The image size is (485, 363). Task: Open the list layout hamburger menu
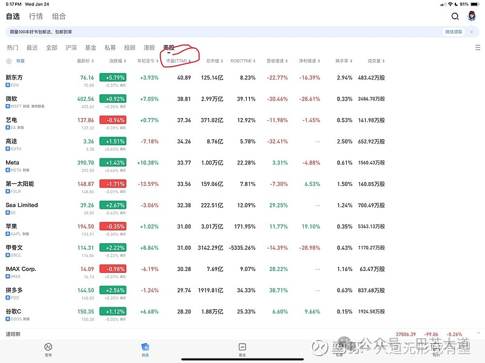[x=478, y=48]
